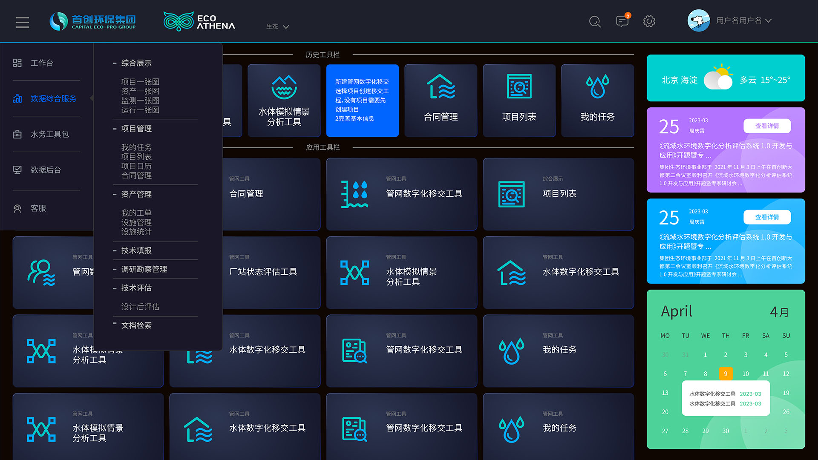Click 查看详情 on the blue news card
818x460 pixels.
pyautogui.click(x=767, y=217)
